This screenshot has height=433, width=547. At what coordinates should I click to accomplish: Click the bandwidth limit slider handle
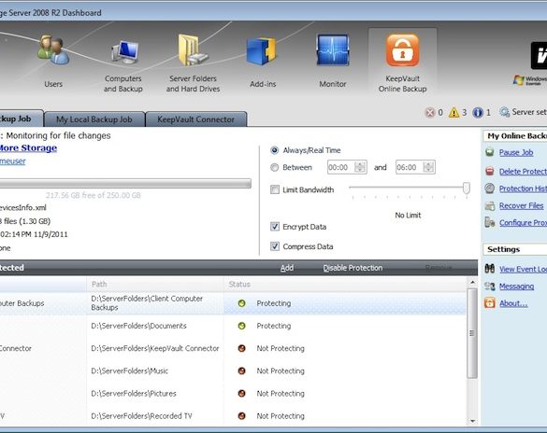click(467, 188)
